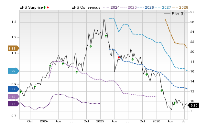Click the 2025 label on the time axis

point(100,121)
